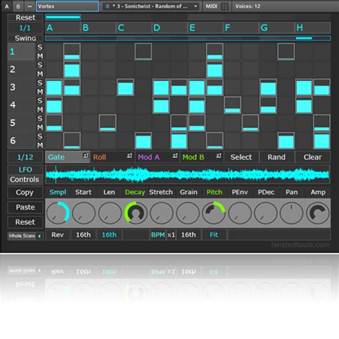Click the Clear button
Screen dimensions: 339x339
click(x=313, y=157)
